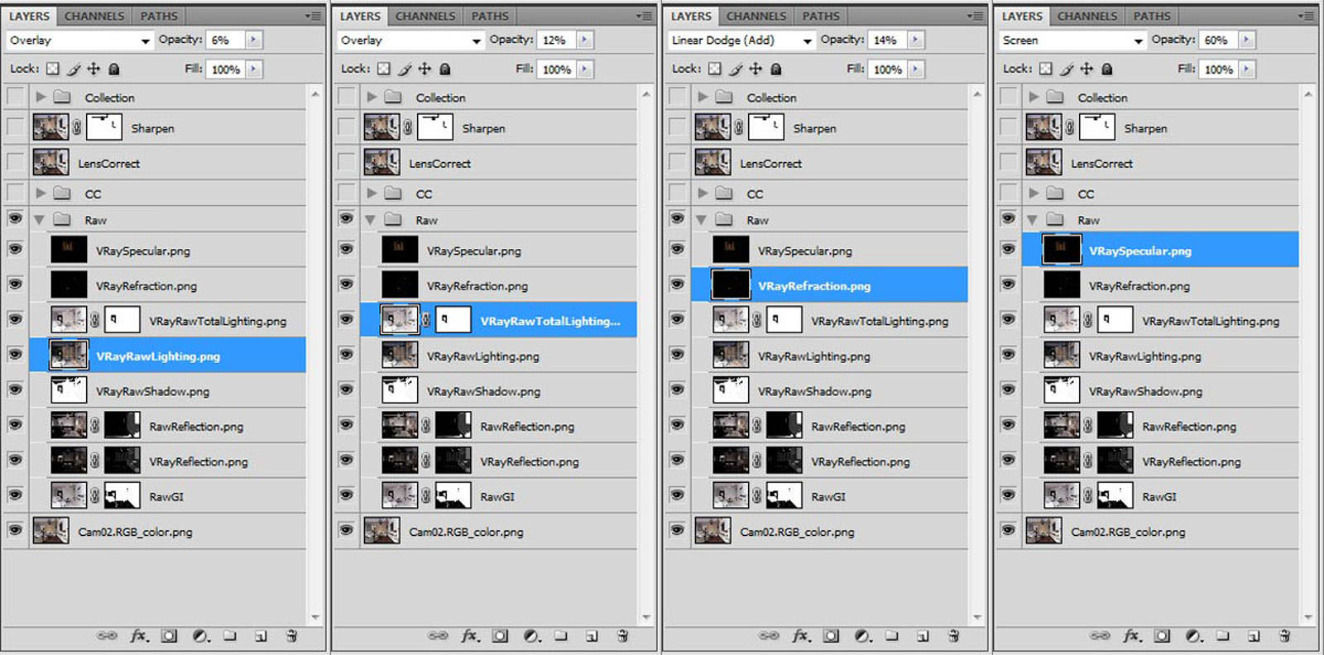Lock image pixels brush in first panel
Screen dimensions: 1324x655
74,69
